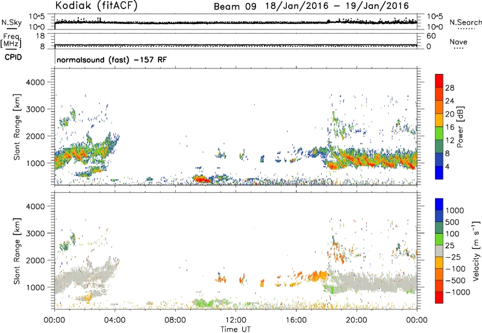Click the "-25" velocity colorbar label
This screenshot has height=333, width=482.
453,257
